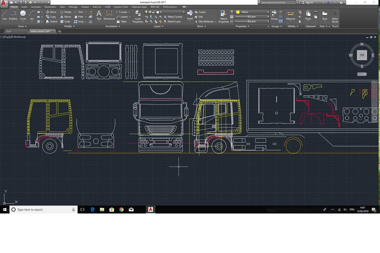Click the Trim tool
Screen dimensions: 380x253
pos(79,12)
